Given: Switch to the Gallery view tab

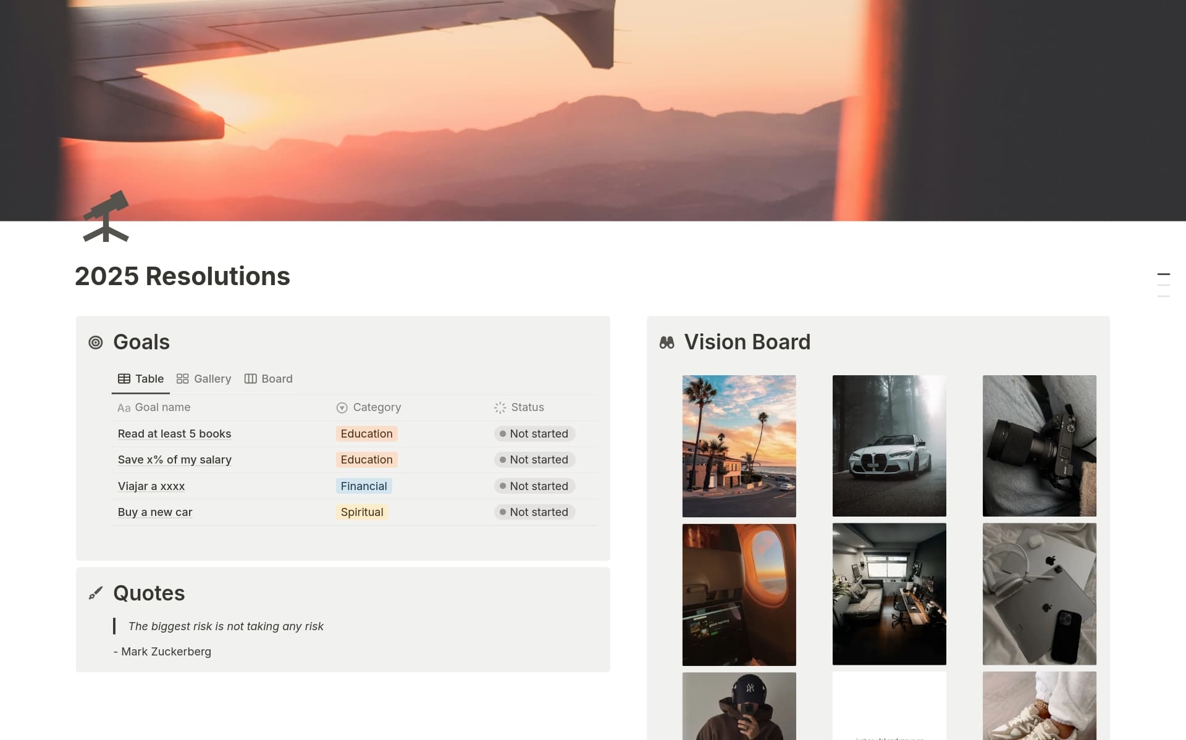Looking at the screenshot, I should [204, 379].
